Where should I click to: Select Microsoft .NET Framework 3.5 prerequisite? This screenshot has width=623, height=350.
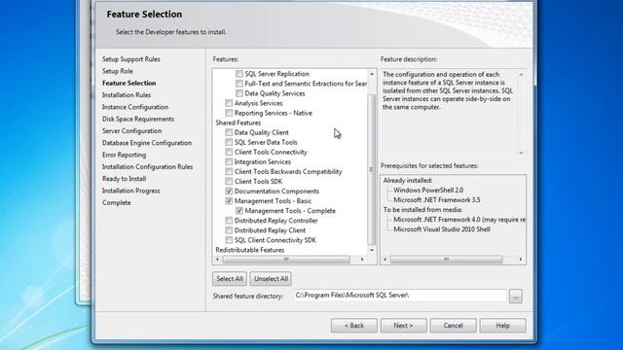click(x=437, y=200)
